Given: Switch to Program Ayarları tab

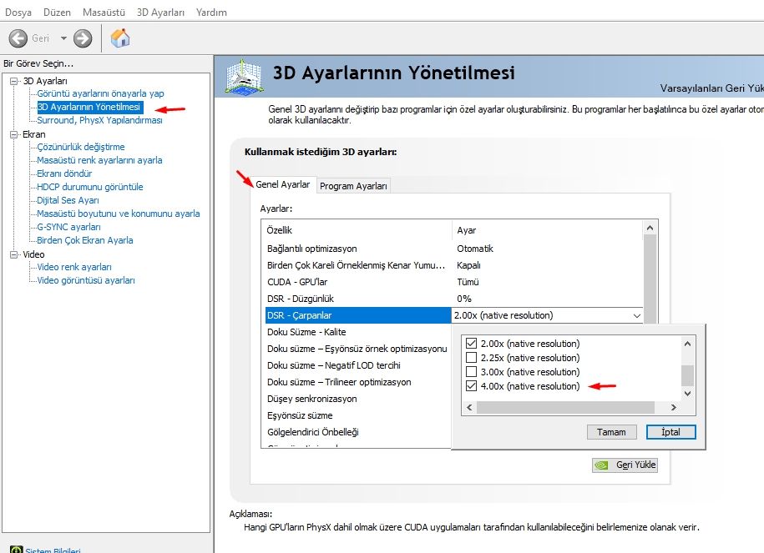Looking at the screenshot, I should (x=353, y=186).
